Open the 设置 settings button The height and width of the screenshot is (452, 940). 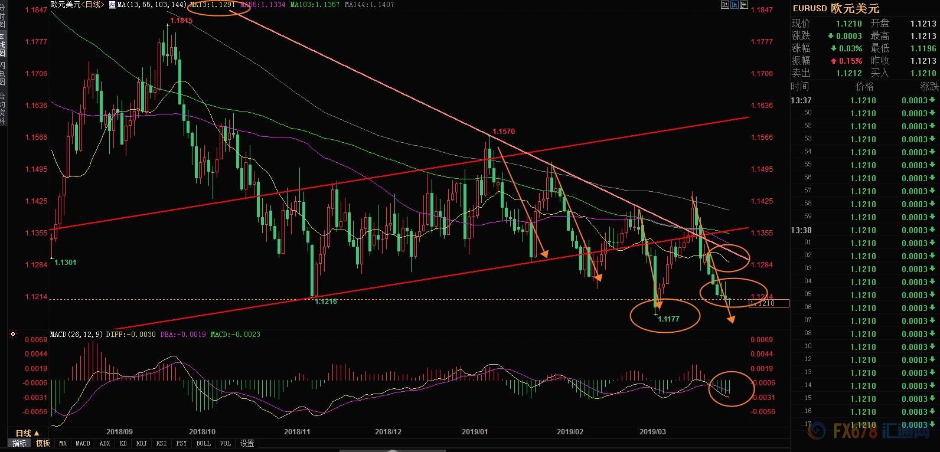[247, 443]
